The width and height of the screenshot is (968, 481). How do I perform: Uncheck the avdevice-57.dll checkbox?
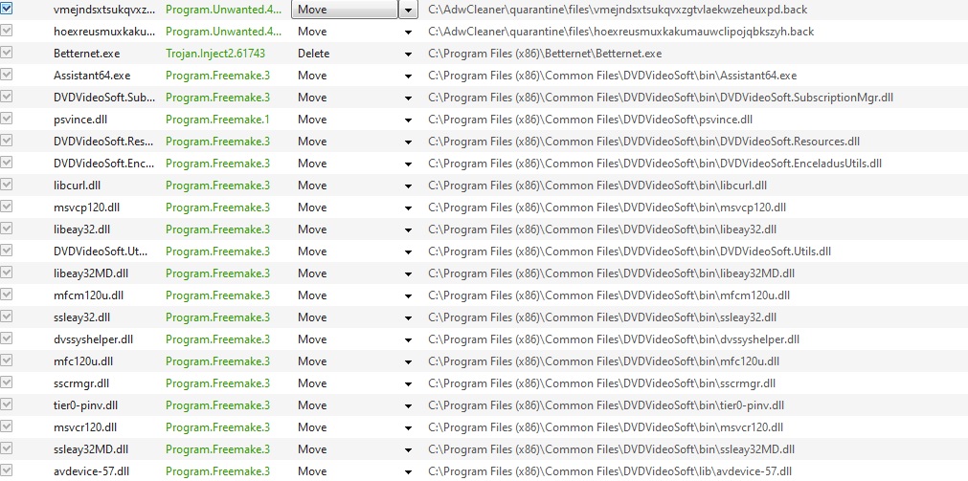pos(8,471)
